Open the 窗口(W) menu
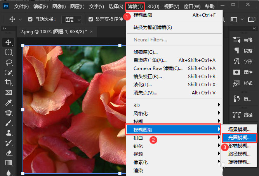The image size is (259, 176). pos(192,7)
